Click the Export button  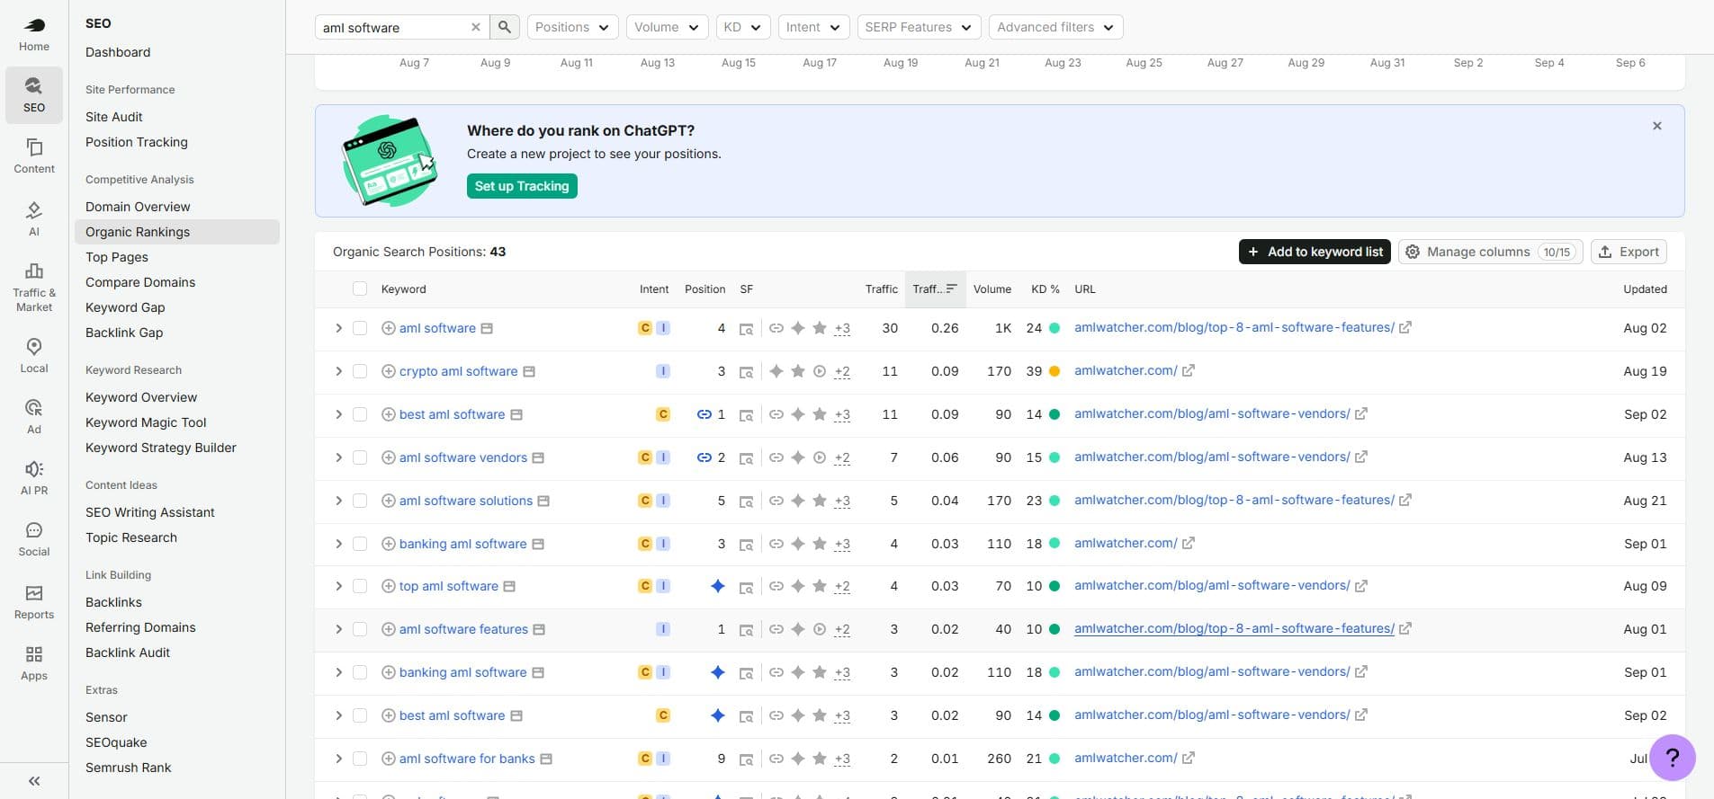coord(1629,252)
